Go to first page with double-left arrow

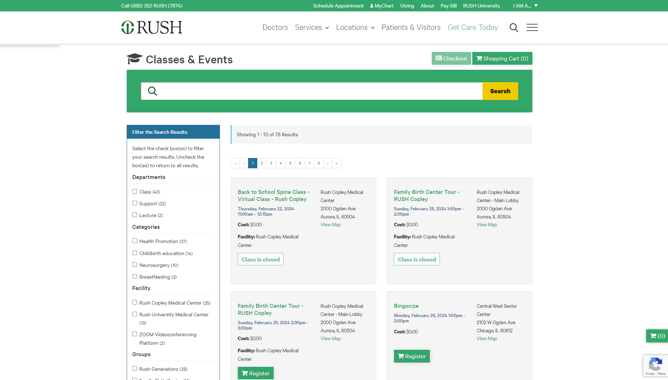tap(235, 163)
